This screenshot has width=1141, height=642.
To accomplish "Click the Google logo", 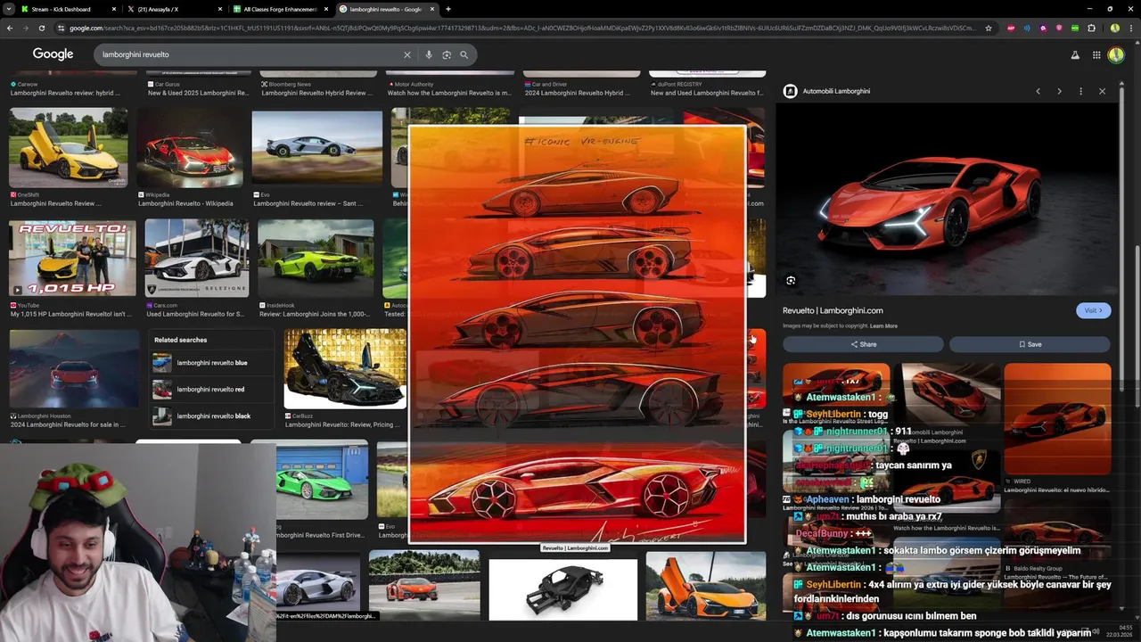I will pyautogui.click(x=53, y=54).
